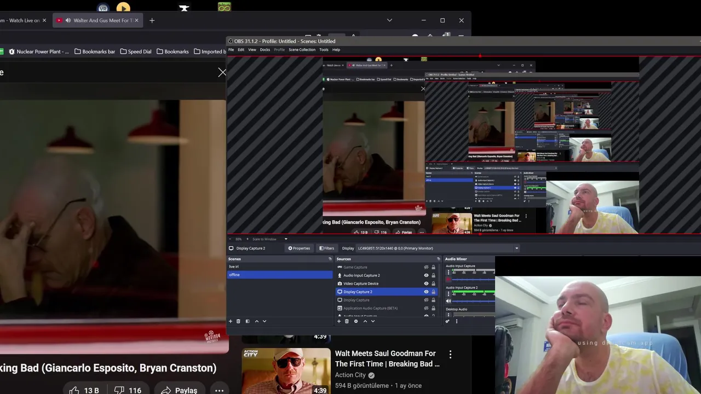Open OBS File menu
The height and width of the screenshot is (394, 701).
[x=231, y=50]
